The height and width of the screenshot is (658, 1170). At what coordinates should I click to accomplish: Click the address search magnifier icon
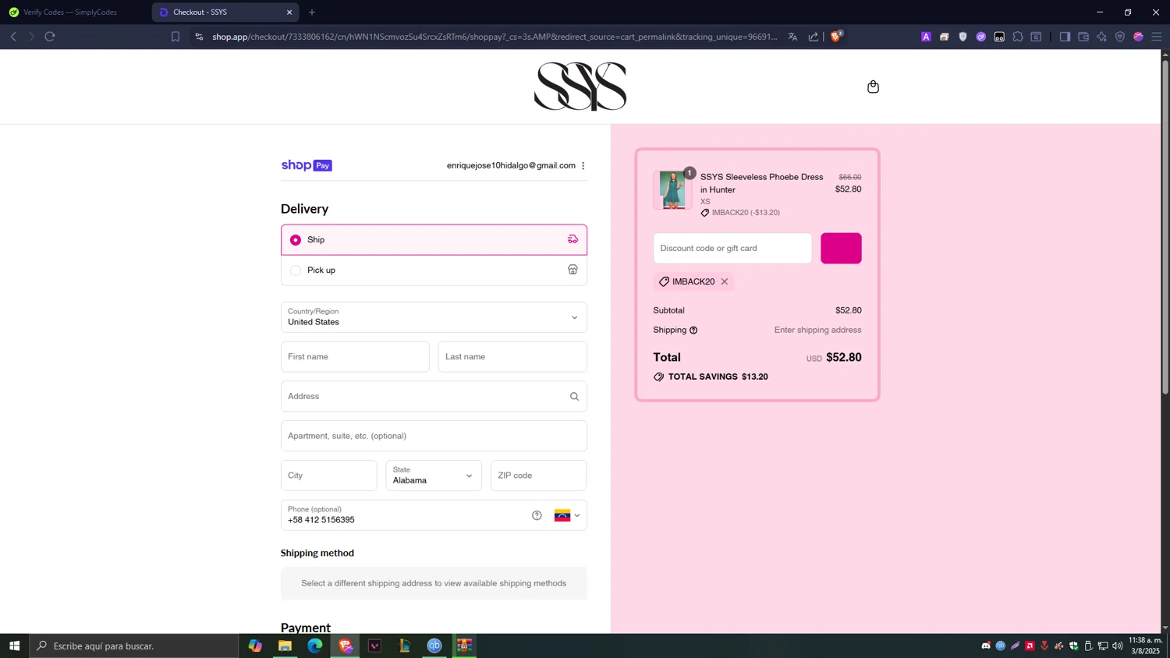click(574, 396)
